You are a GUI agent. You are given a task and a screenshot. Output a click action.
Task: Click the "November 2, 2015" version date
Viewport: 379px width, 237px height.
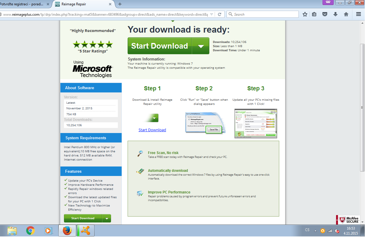[x=79, y=108]
